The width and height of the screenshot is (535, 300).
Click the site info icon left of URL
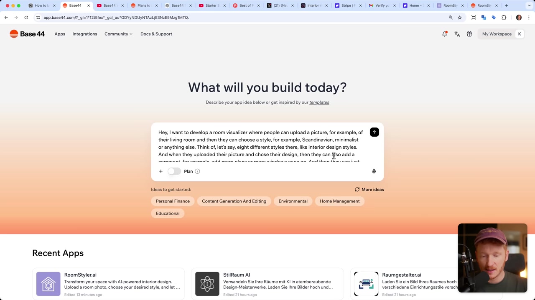[38, 17]
